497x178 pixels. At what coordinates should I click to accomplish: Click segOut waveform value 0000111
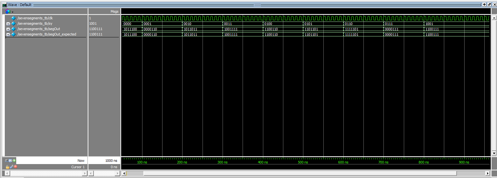tap(392, 29)
